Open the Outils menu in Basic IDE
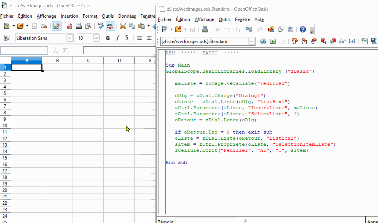 (224, 19)
